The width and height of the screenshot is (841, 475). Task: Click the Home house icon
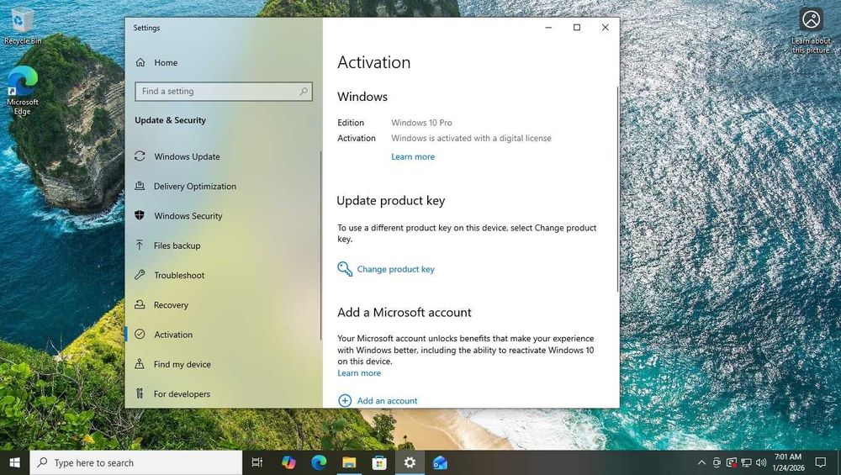[140, 63]
